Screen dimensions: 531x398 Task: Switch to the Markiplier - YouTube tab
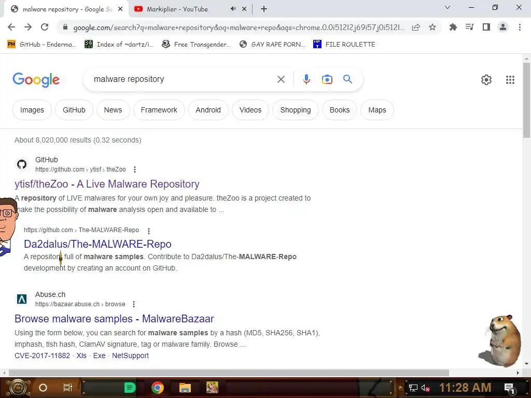[x=177, y=9]
